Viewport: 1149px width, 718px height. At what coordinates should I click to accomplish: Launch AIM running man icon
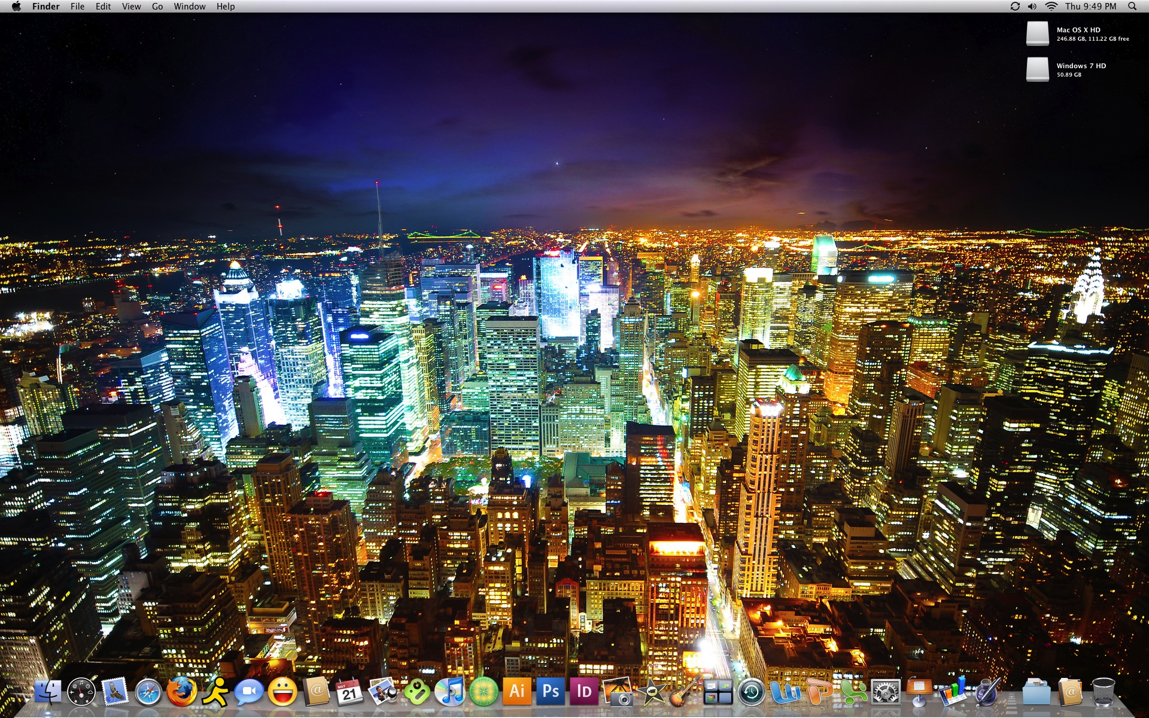pos(215,692)
